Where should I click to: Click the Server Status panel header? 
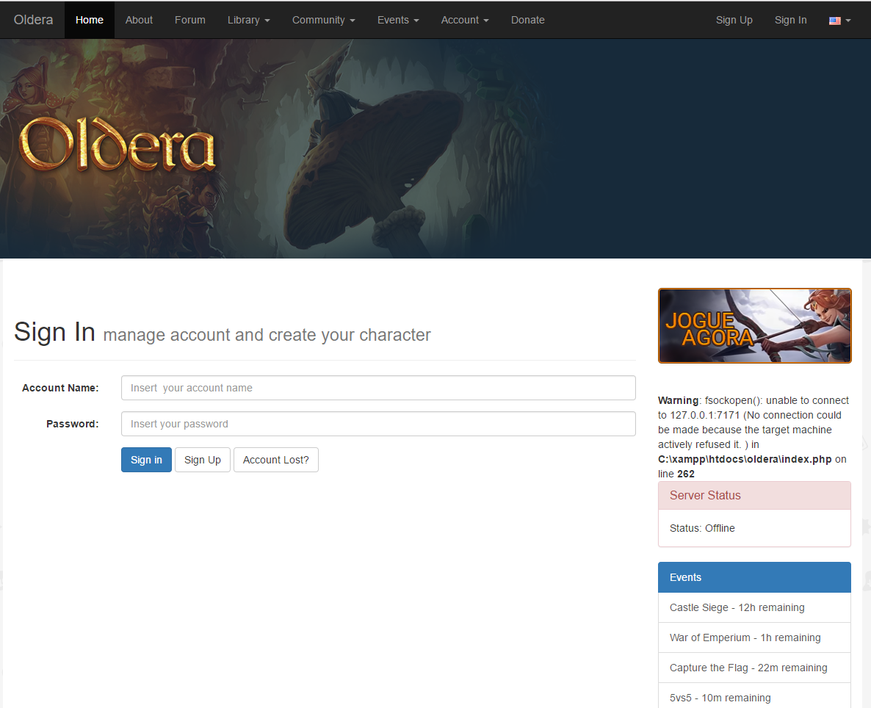754,496
